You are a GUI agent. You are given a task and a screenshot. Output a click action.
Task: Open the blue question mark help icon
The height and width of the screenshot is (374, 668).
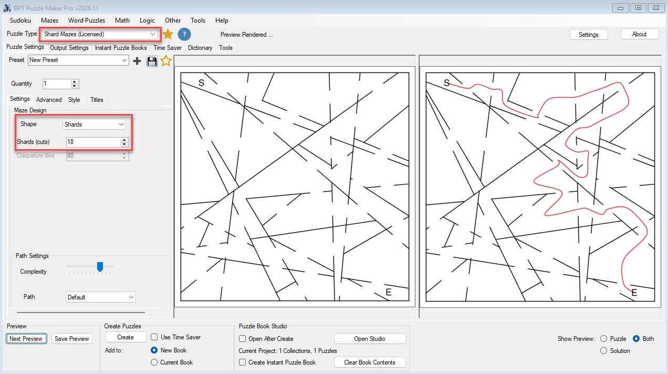pyautogui.click(x=184, y=35)
